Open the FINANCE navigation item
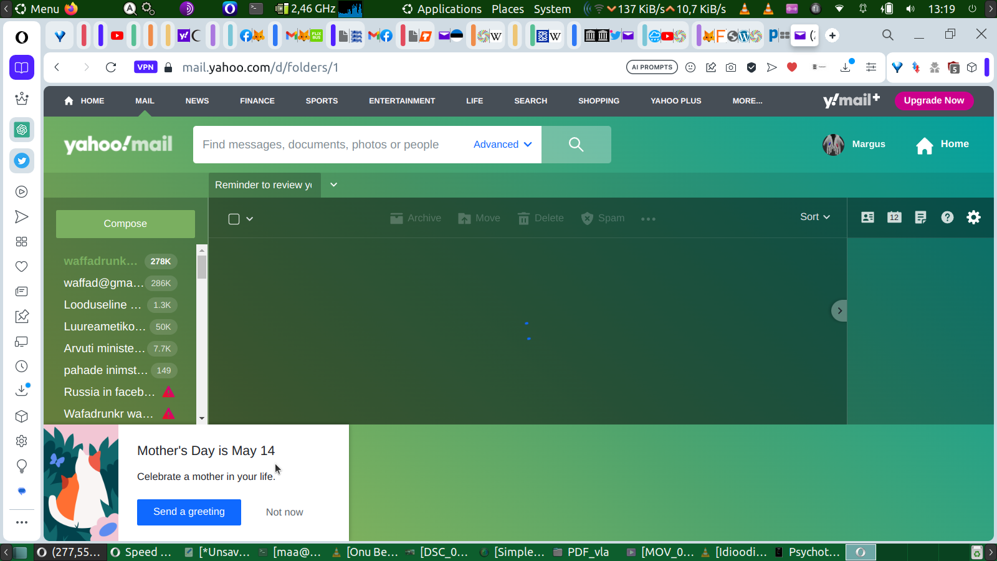 (257, 101)
